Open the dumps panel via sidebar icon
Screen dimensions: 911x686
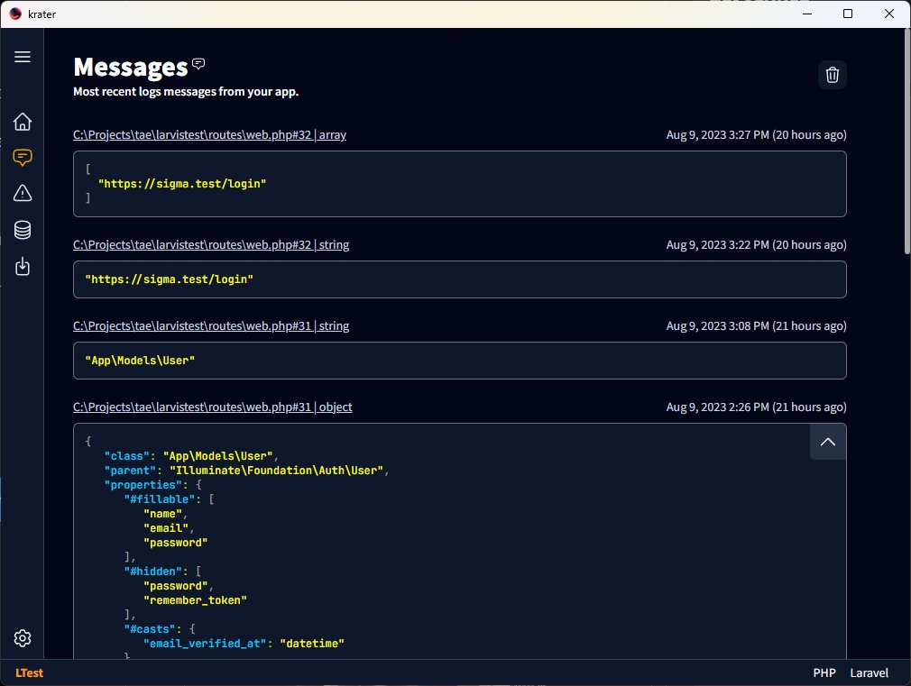(23, 266)
